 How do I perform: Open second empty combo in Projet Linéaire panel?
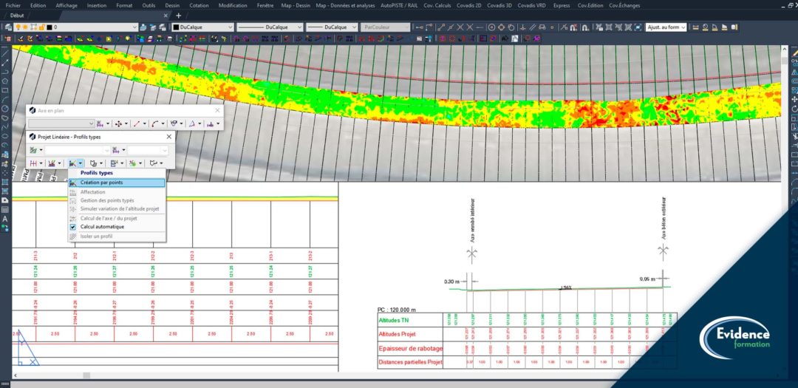[x=148, y=150]
